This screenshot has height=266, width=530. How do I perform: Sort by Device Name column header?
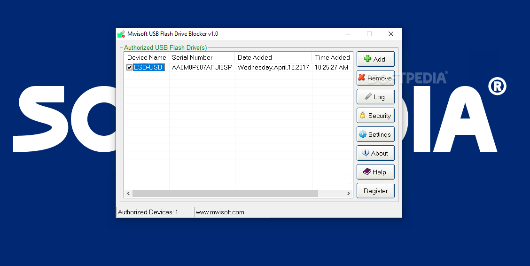click(x=146, y=57)
